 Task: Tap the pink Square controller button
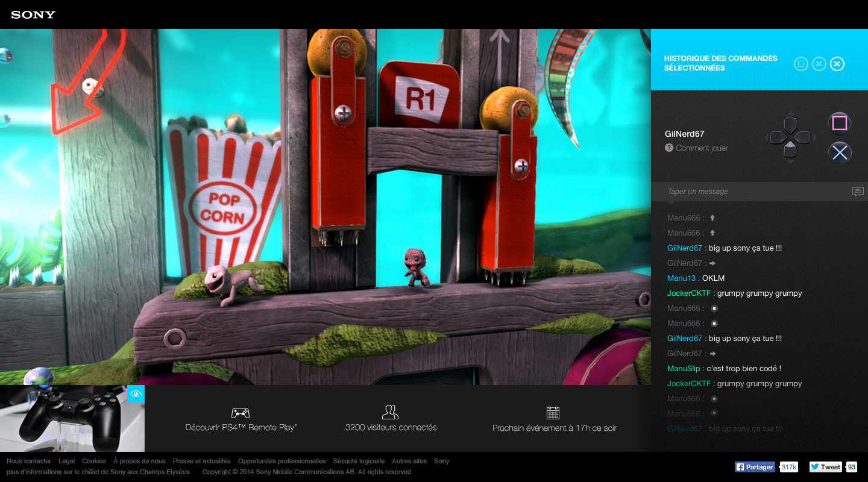tap(840, 123)
